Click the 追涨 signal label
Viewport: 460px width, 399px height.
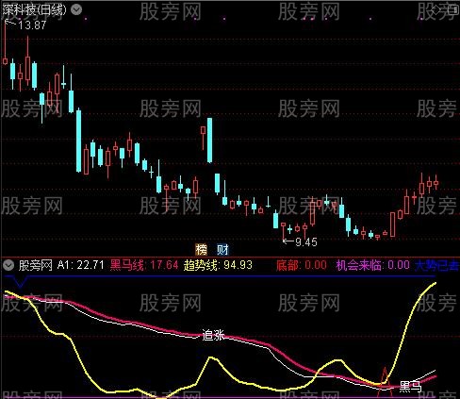tap(213, 335)
